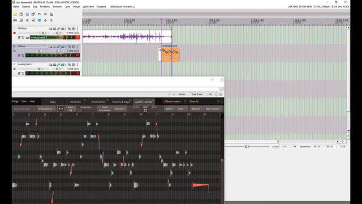Open the Файл menu in REAPER
Screen dimensions: 362x204
(16, 7)
